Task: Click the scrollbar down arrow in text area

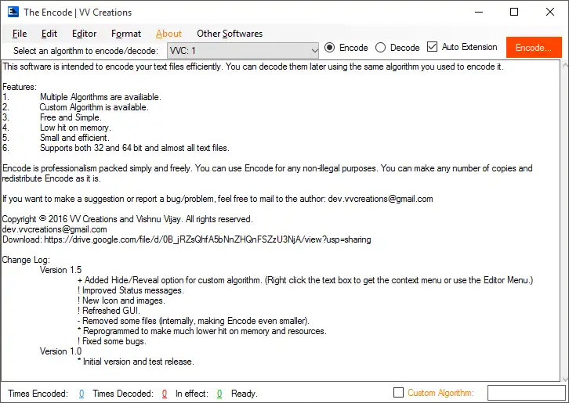Action: point(565,379)
